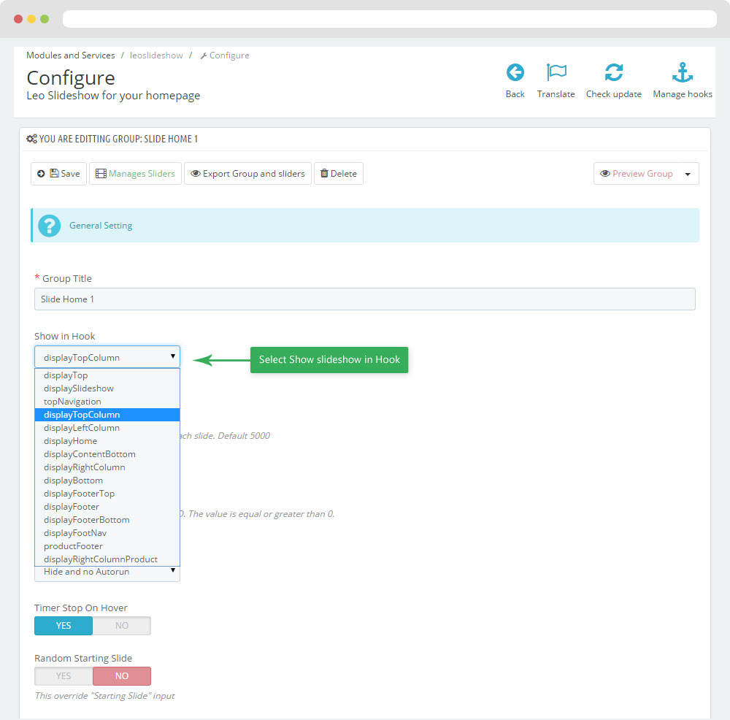Click the Check update refresh icon
730x720 pixels.
coord(613,72)
